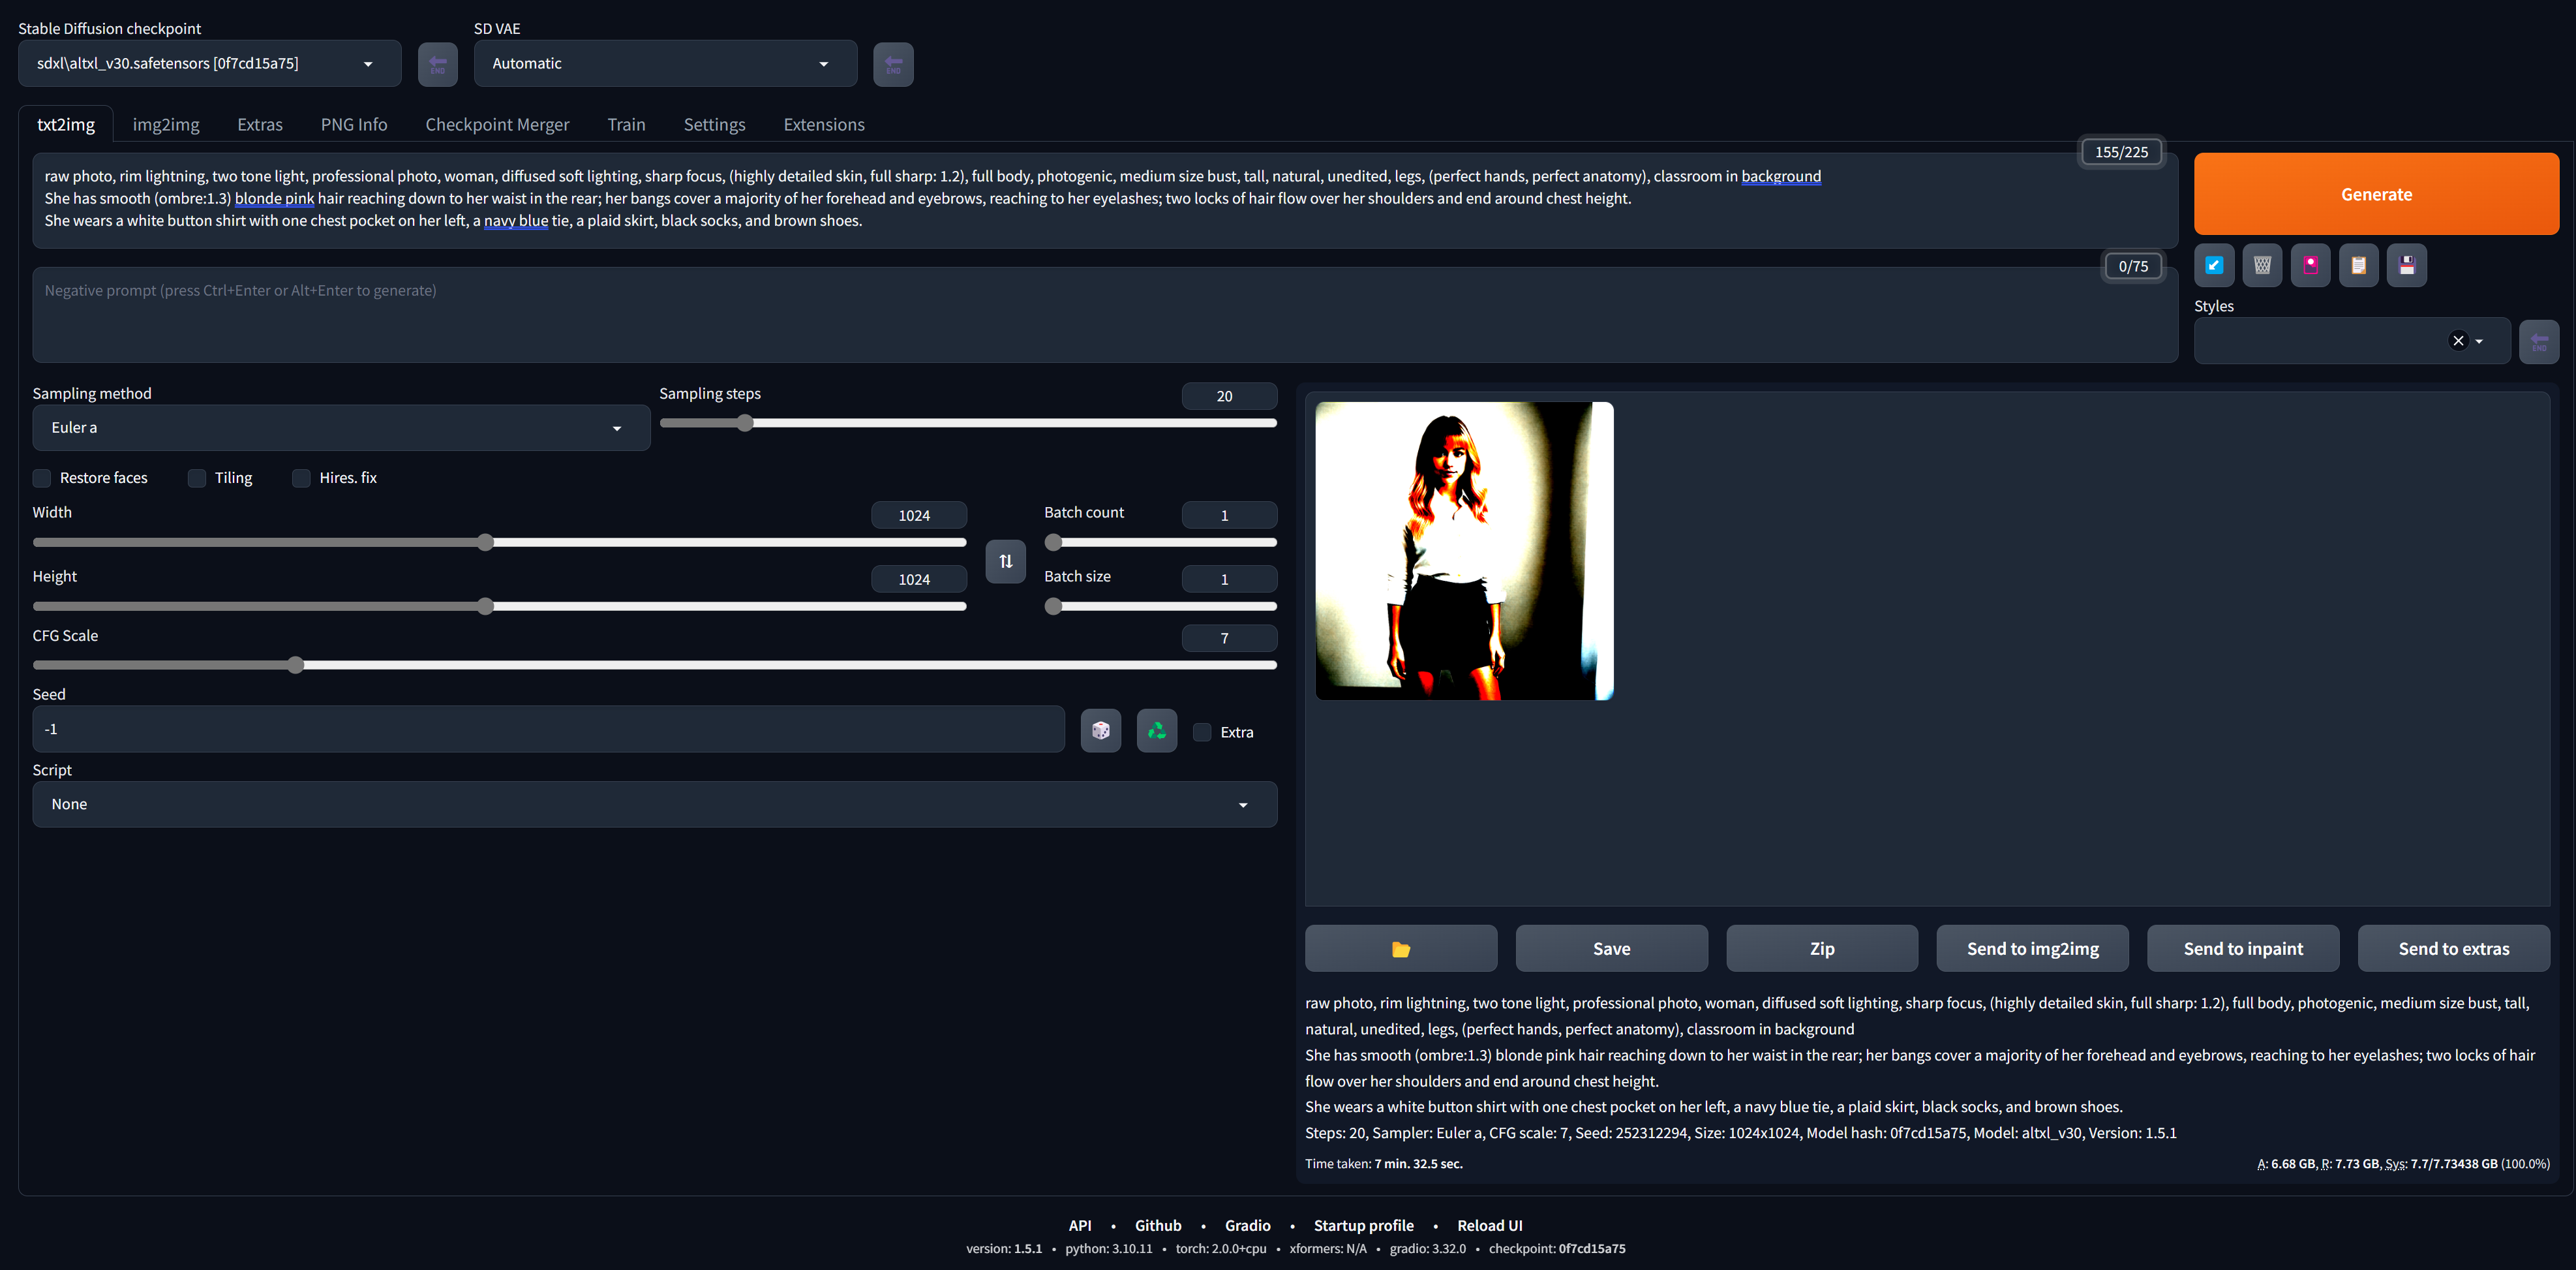Apply selected styles using the clipboard icon
The height and width of the screenshot is (1270, 2576).
2358,264
